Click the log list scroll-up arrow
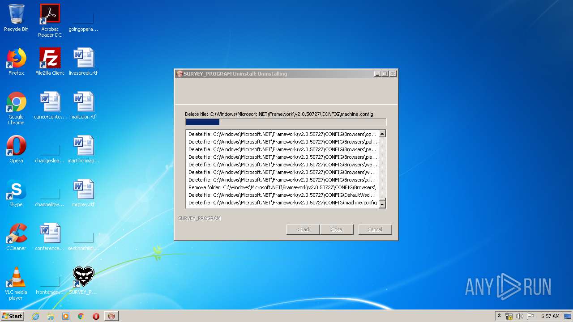This screenshot has width=573, height=322. (382, 134)
